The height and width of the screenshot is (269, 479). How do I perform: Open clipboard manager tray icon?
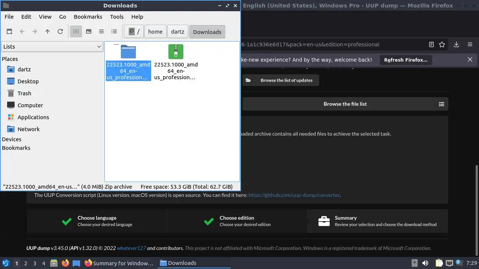click(439, 263)
